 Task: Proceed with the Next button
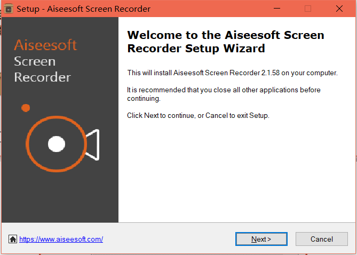click(x=261, y=239)
